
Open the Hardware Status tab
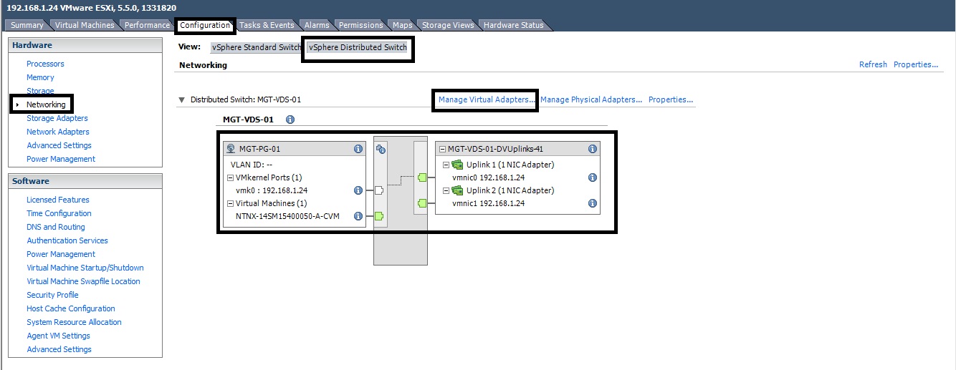coord(513,25)
